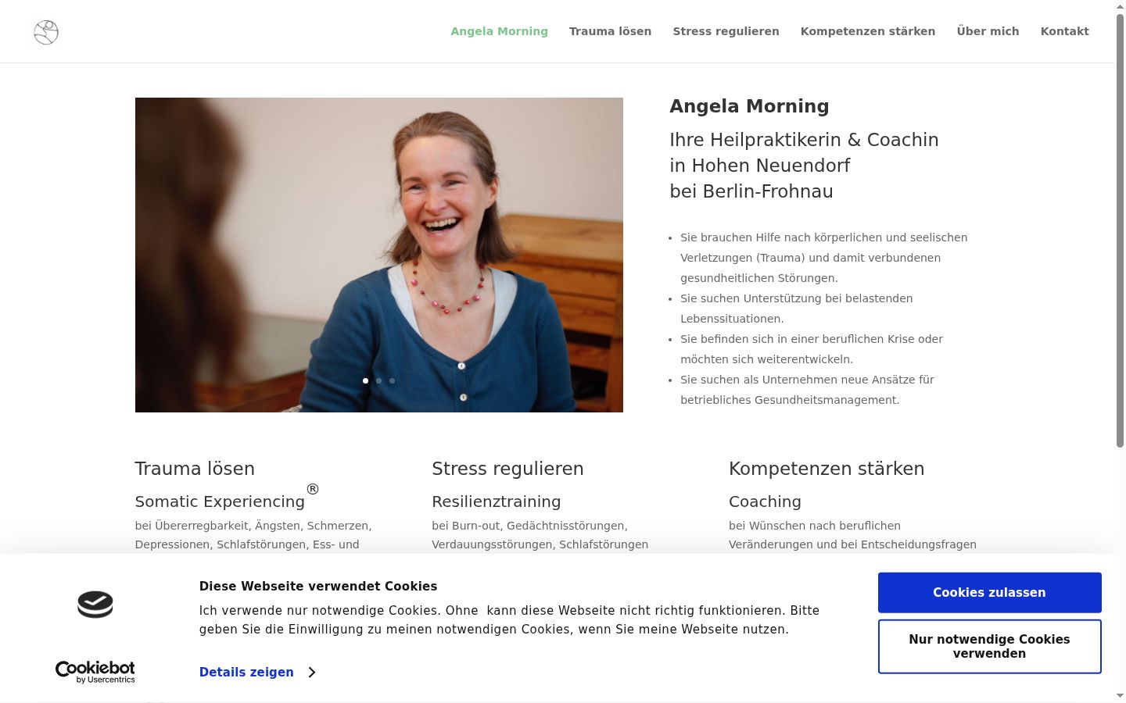
Task: Open Kompetenzen stärken in the navigation
Action: (868, 31)
